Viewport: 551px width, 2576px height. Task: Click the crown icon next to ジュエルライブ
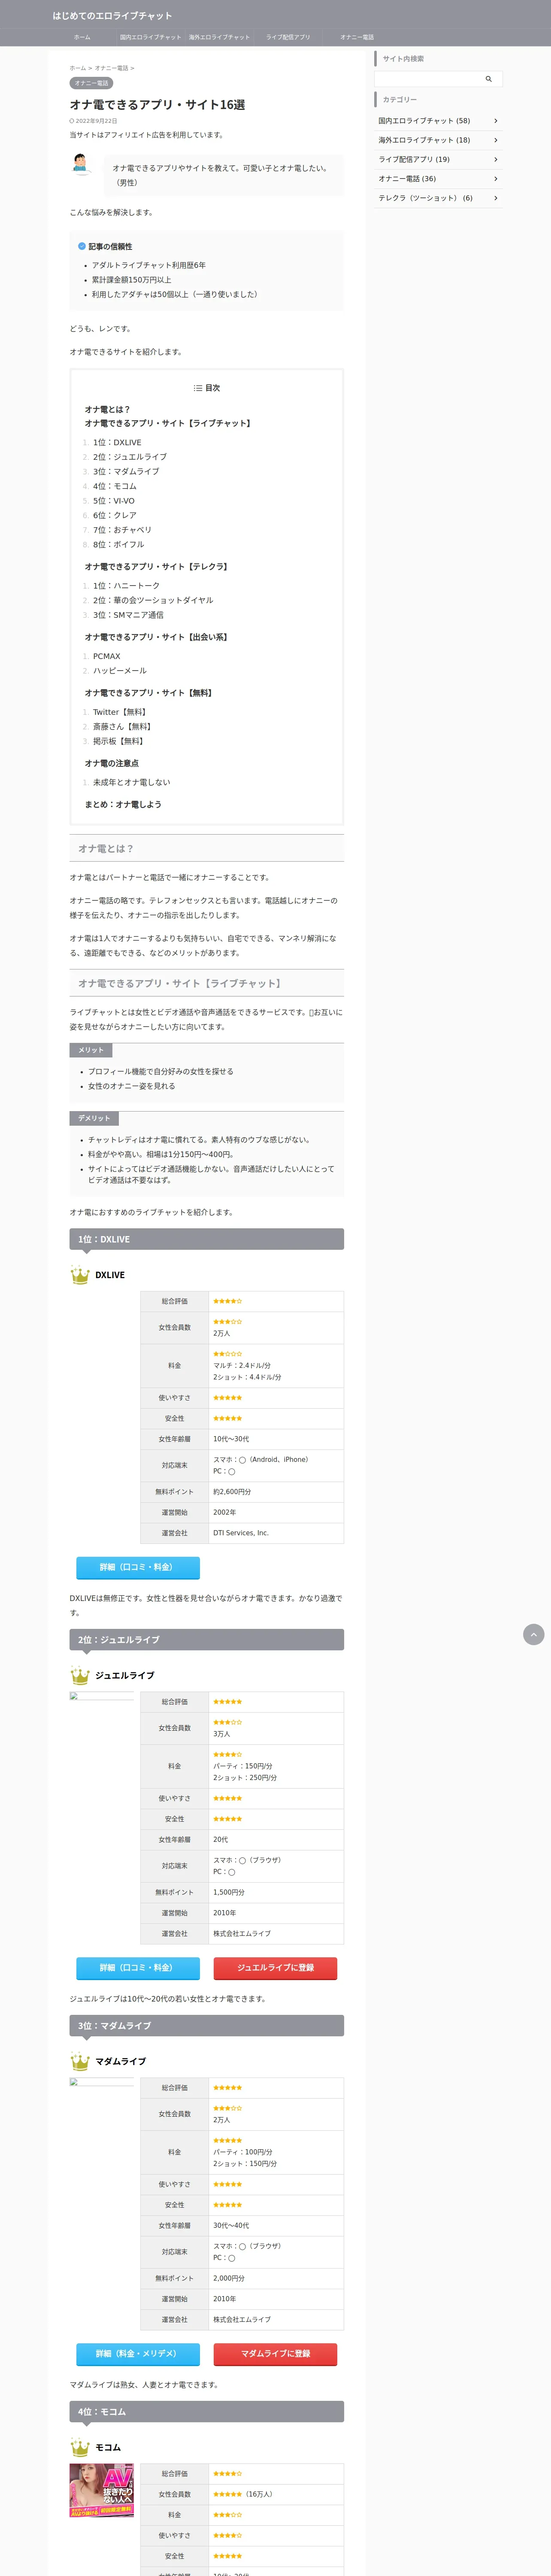pos(80,1675)
